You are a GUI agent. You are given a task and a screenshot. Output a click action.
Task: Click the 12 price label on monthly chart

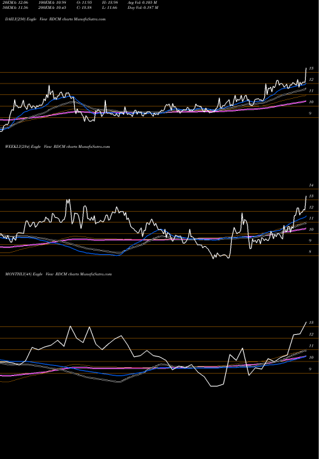[x=311, y=334]
